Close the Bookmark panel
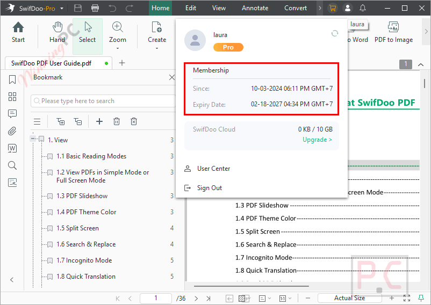The image size is (431, 305). point(172,77)
